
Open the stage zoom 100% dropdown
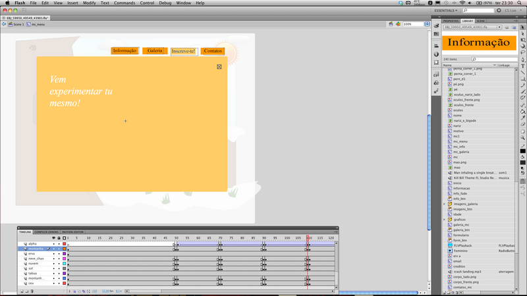coord(427,24)
